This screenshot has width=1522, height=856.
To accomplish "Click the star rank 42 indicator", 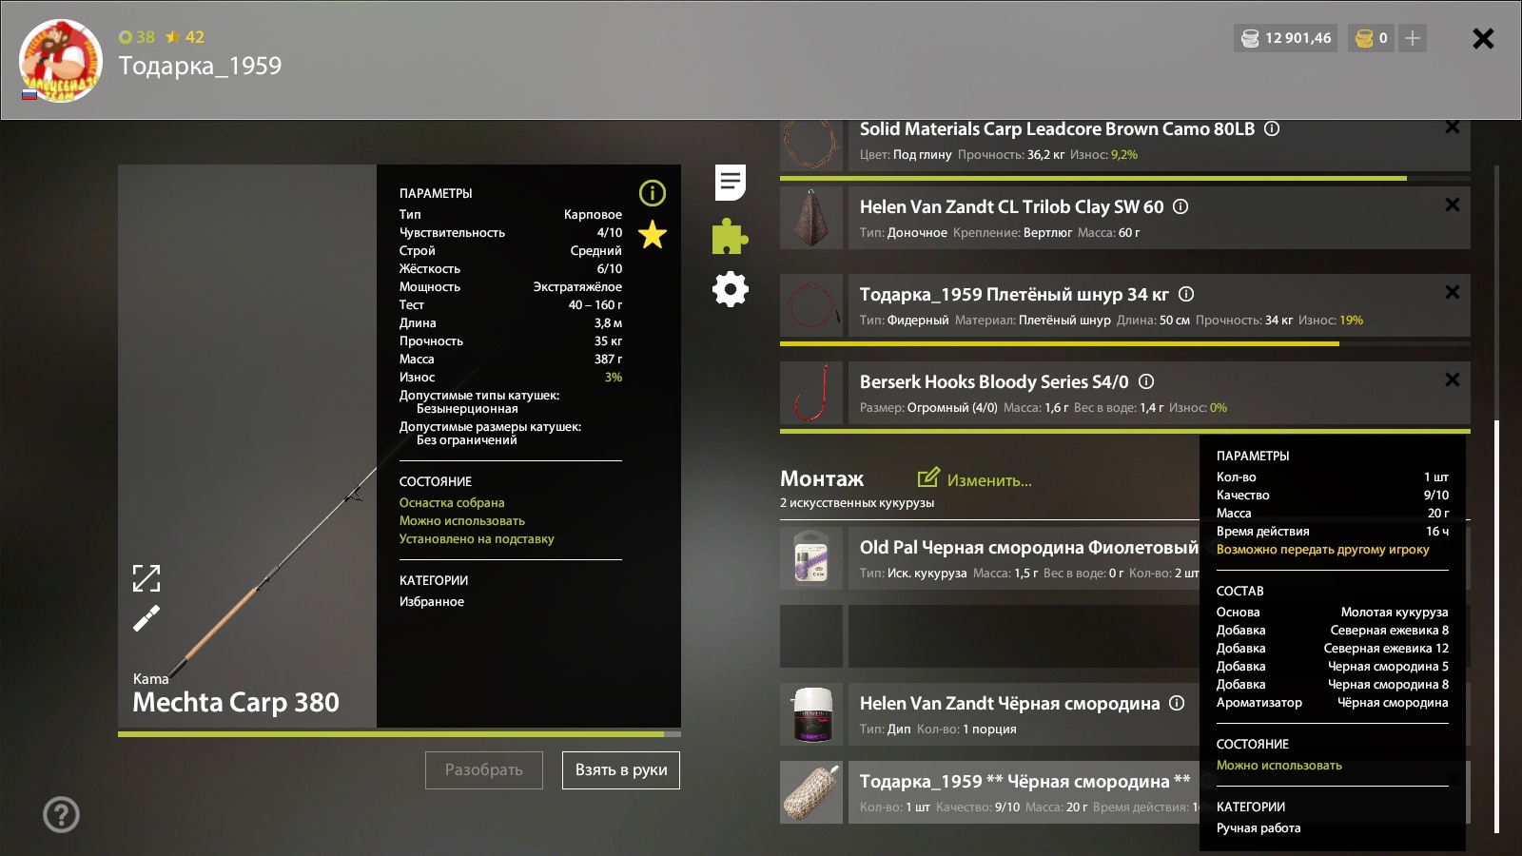I will point(185,37).
